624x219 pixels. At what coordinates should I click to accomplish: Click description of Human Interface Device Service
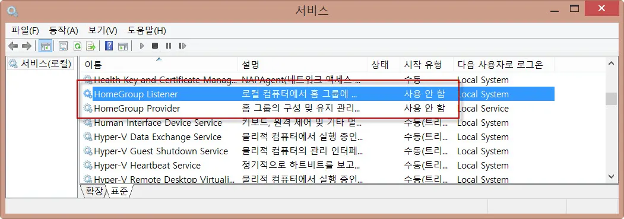click(302, 123)
